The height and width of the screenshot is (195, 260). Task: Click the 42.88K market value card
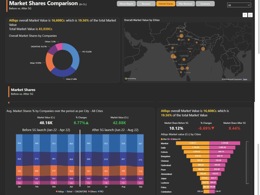[x=119, y=123]
